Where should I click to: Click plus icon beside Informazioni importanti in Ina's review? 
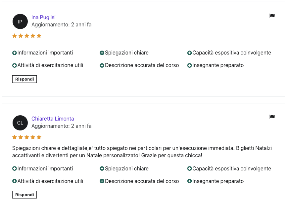[15, 53]
